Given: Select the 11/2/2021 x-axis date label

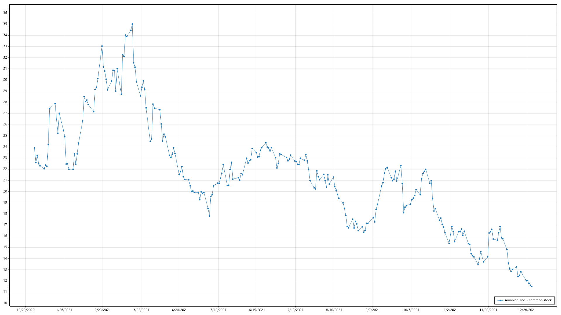Looking at the screenshot, I should [450, 310].
